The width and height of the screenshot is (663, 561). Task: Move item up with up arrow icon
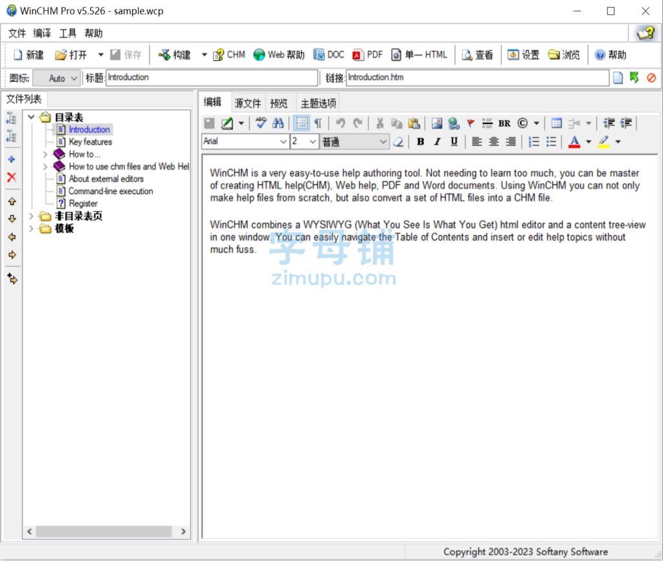12,201
